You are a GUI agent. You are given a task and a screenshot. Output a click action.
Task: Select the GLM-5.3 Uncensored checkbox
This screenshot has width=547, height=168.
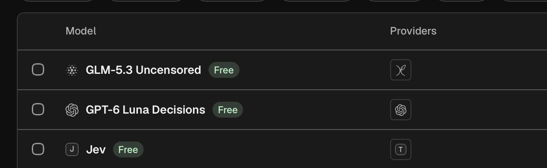38,70
